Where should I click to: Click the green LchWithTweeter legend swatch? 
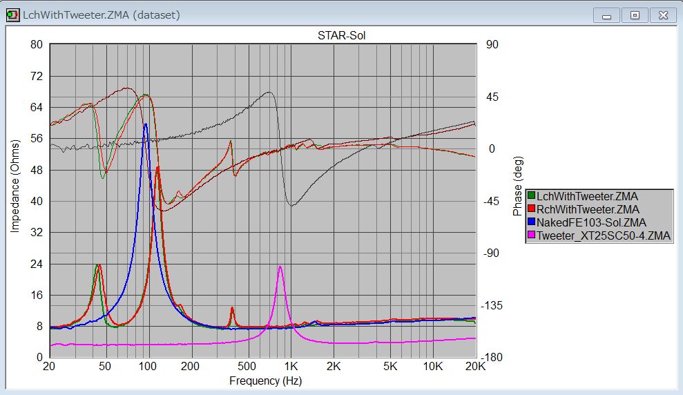(532, 197)
